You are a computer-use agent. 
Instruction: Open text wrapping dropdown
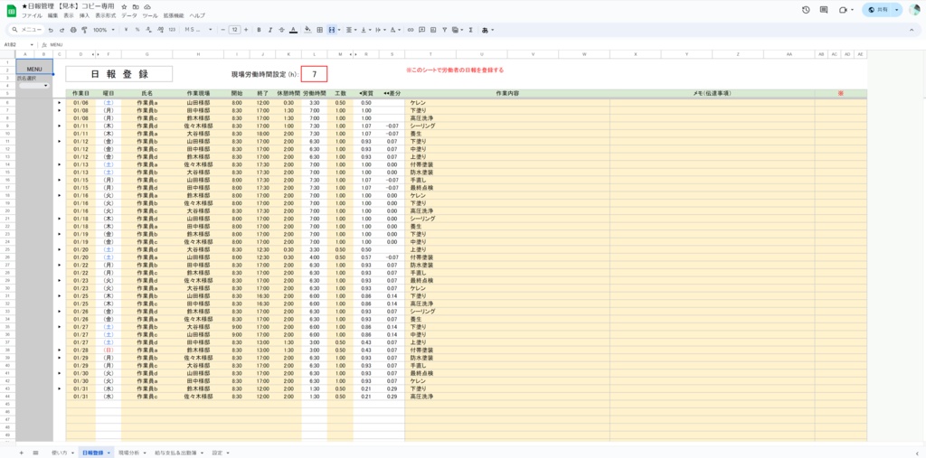click(381, 30)
